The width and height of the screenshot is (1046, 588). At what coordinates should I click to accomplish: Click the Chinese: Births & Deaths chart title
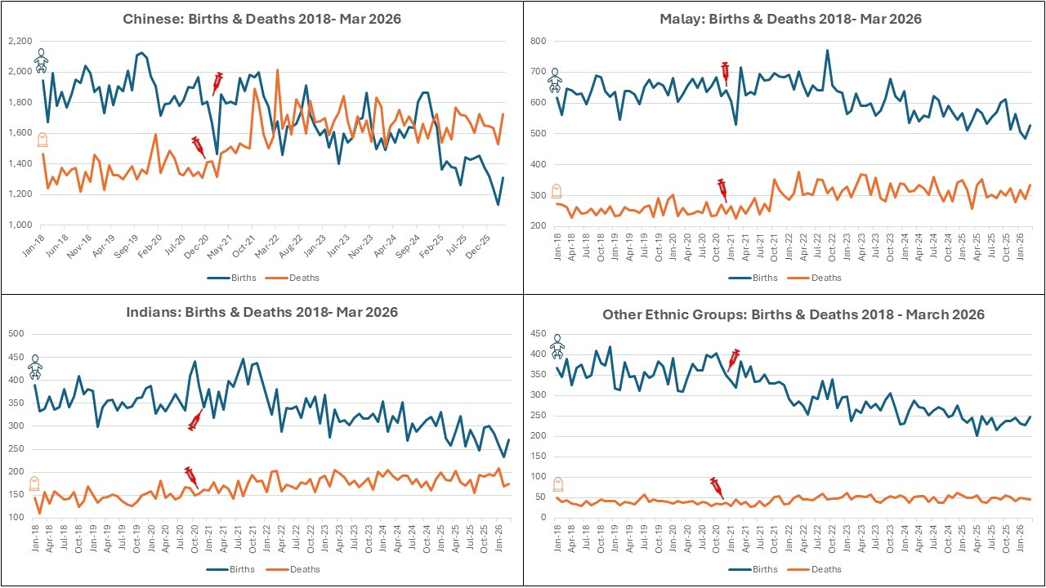pos(262,19)
